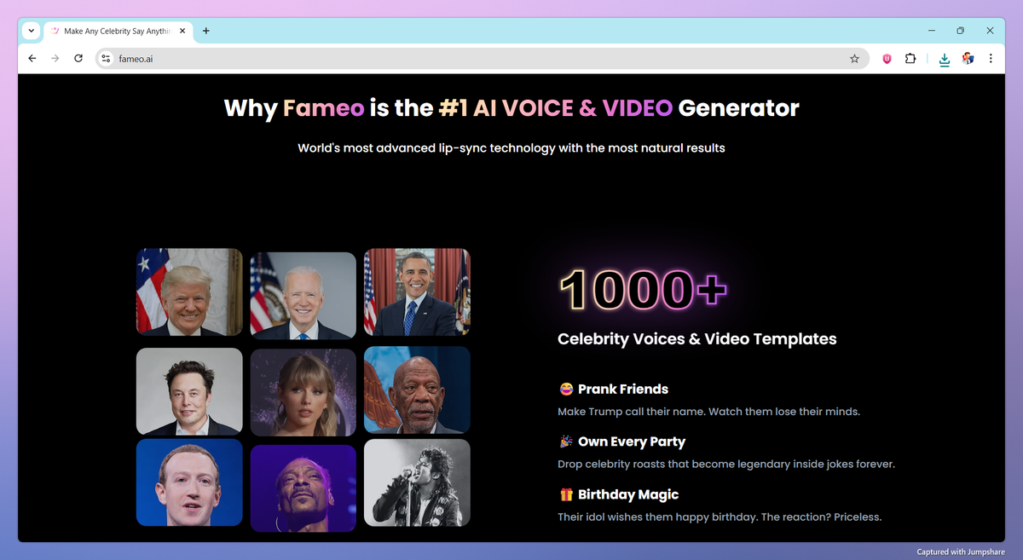
Task: Select the Taylor Swift thumbnail
Action: pos(303,391)
